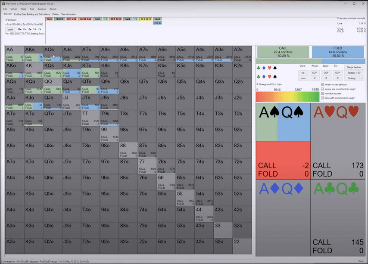Click the lower-row spade suit filter
This screenshot has width=368, height=264.
tap(275, 77)
